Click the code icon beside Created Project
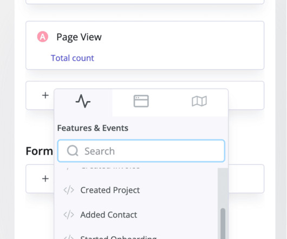This screenshot has width=287, height=239. pyautogui.click(x=69, y=190)
